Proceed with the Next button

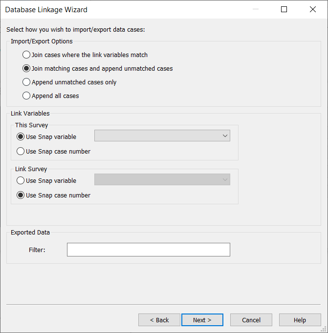(202, 320)
